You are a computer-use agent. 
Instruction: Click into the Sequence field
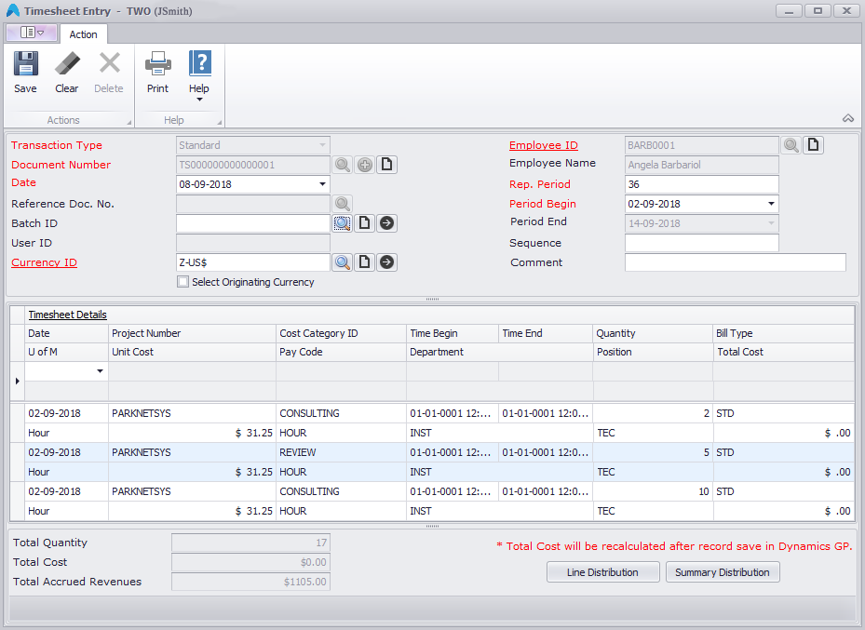(702, 243)
